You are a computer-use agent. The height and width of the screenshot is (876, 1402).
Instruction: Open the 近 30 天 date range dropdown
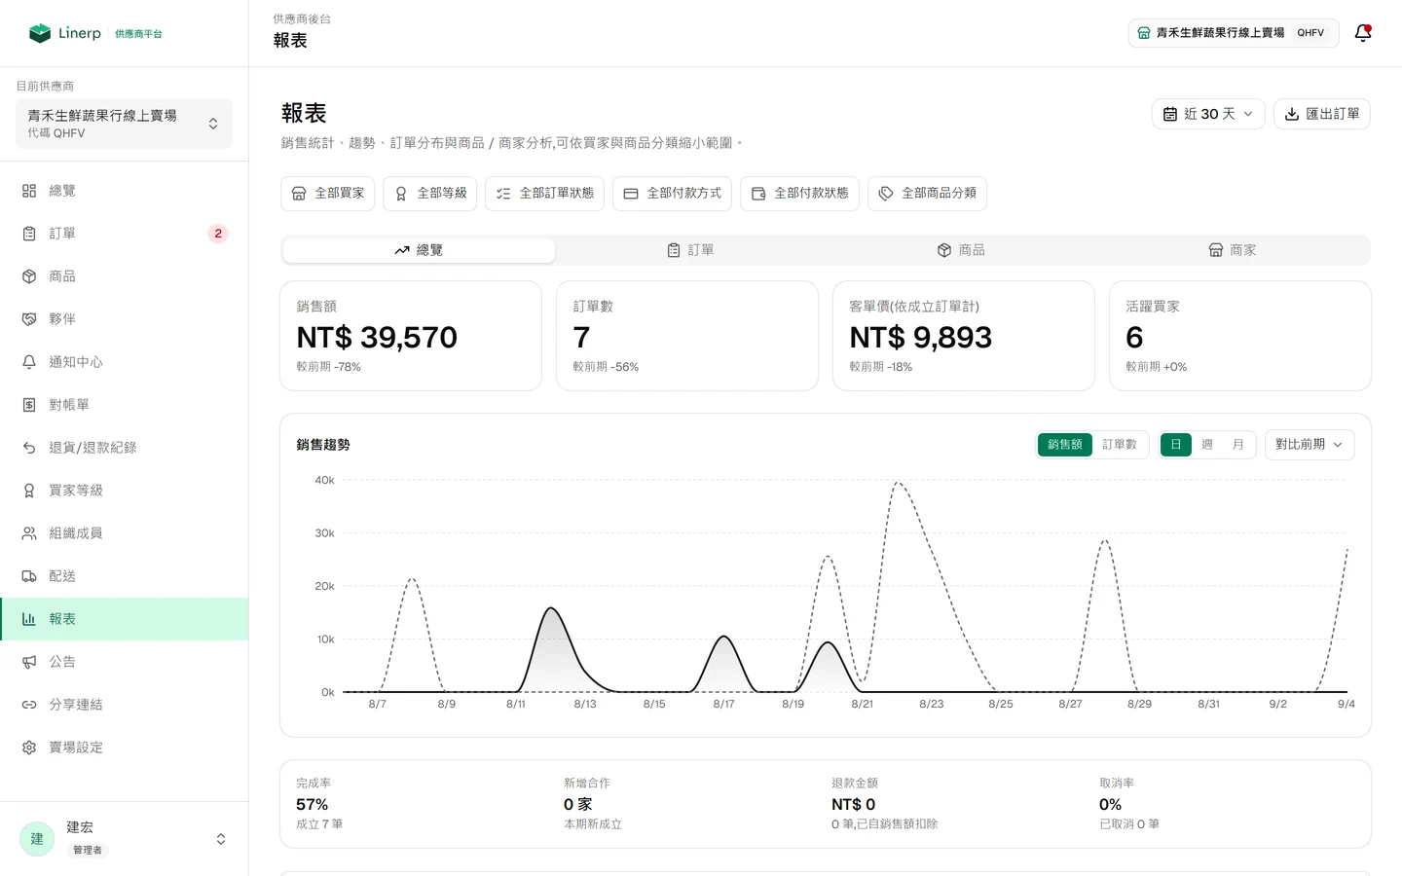click(1208, 114)
